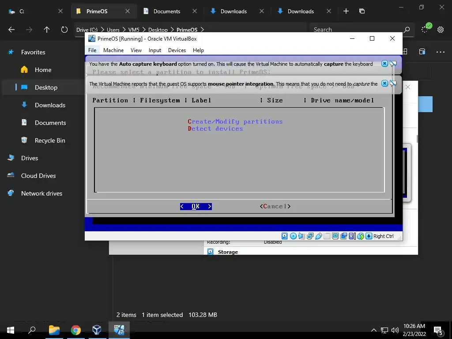Dismiss the mouse pointer integration notification
452x339 pixels.
coord(384,83)
